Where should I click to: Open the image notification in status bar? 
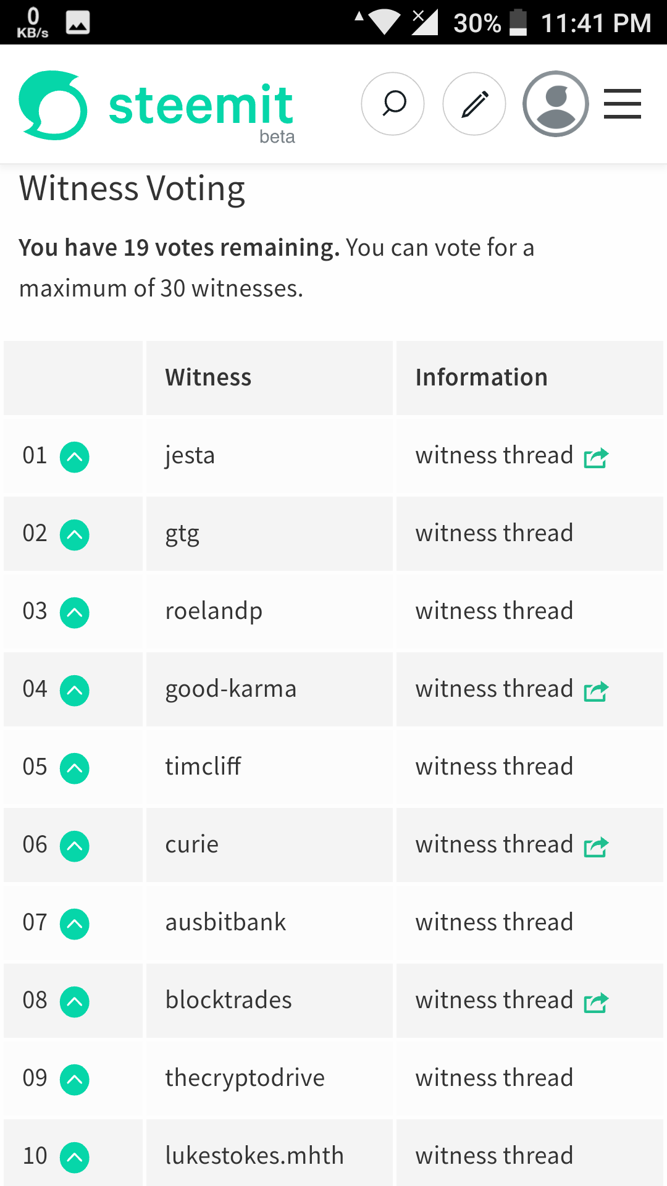(78, 22)
